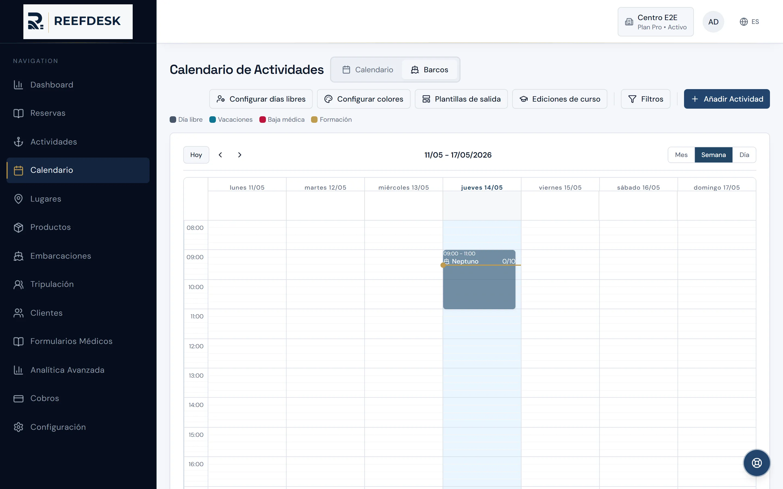783x489 pixels.
Task: Switch to the Calendario tab
Action: [x=368, y=70]
